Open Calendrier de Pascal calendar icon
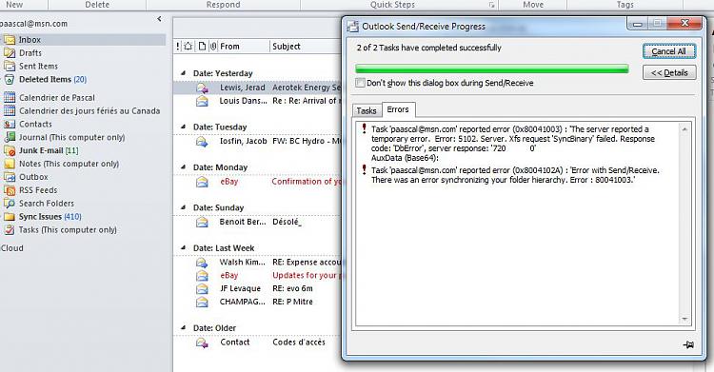Screen dimensions: 714x372 (10, 97)
